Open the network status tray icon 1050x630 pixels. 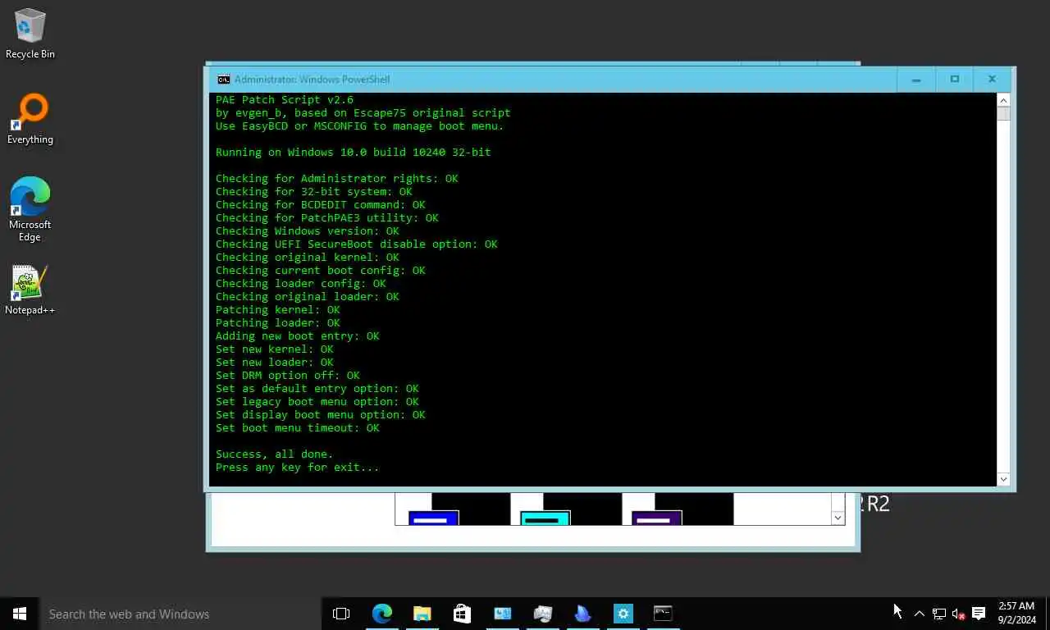coord(939,614)
